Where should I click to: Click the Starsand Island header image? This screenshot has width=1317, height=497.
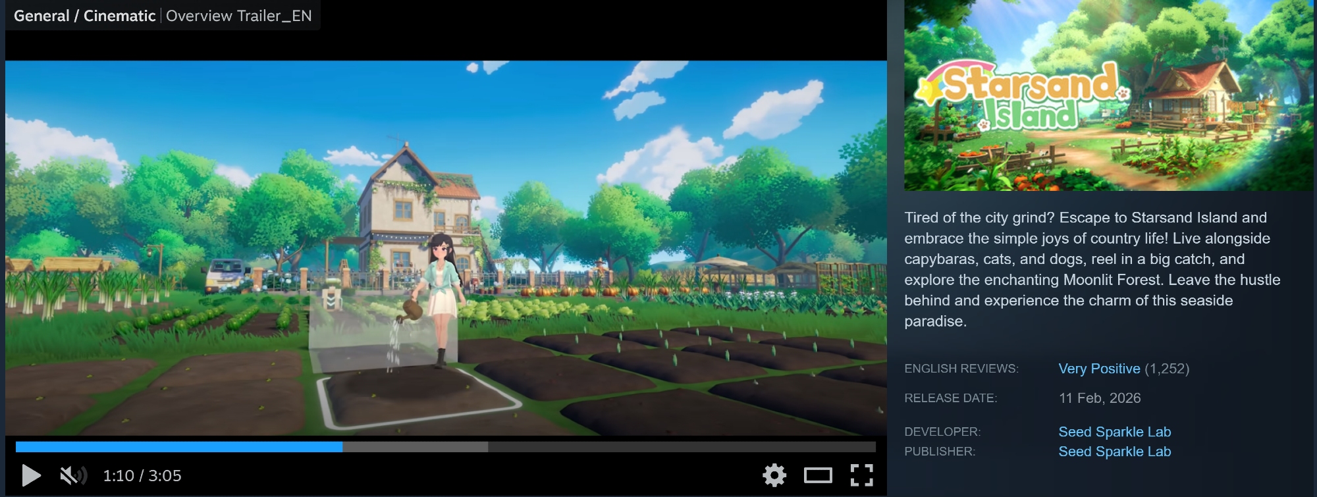1108,95
